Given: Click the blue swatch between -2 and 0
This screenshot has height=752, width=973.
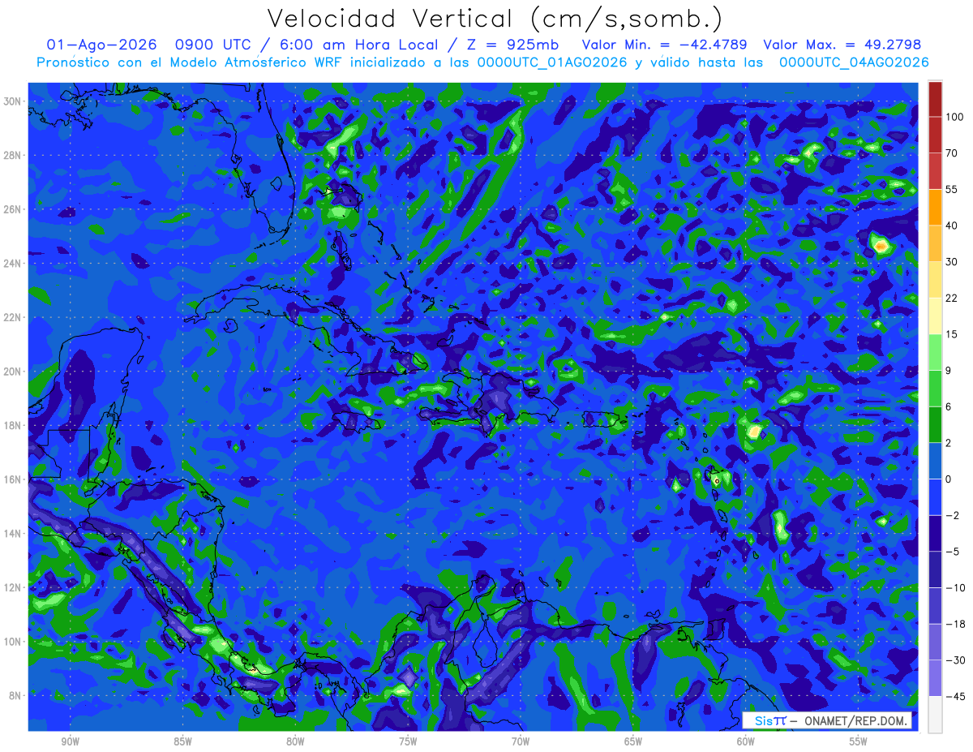Looking at the screenshot, I should pyautogui.click(x=935, y=497).
